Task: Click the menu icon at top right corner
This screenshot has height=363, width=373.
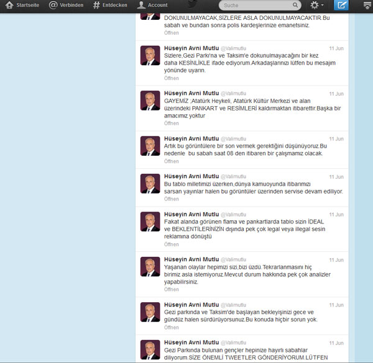Action: pos(367,6)
